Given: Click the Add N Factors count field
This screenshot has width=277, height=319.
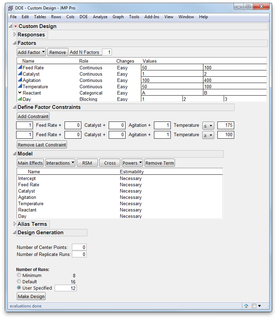Looking at the screenshot, I should tap(107, 52).
